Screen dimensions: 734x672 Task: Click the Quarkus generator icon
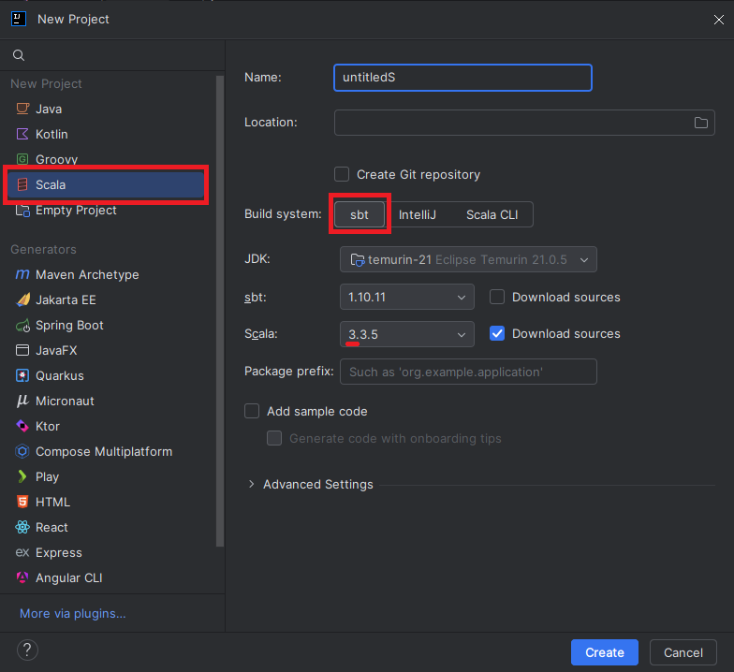click(22, 376)
